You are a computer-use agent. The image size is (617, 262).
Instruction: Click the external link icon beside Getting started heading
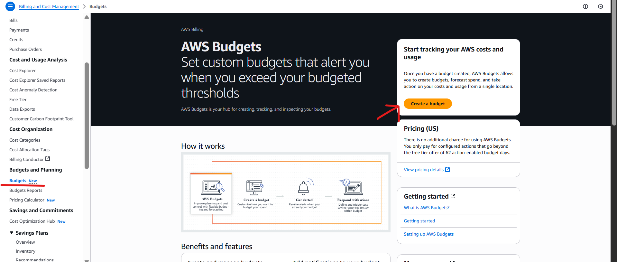point(453,196)
